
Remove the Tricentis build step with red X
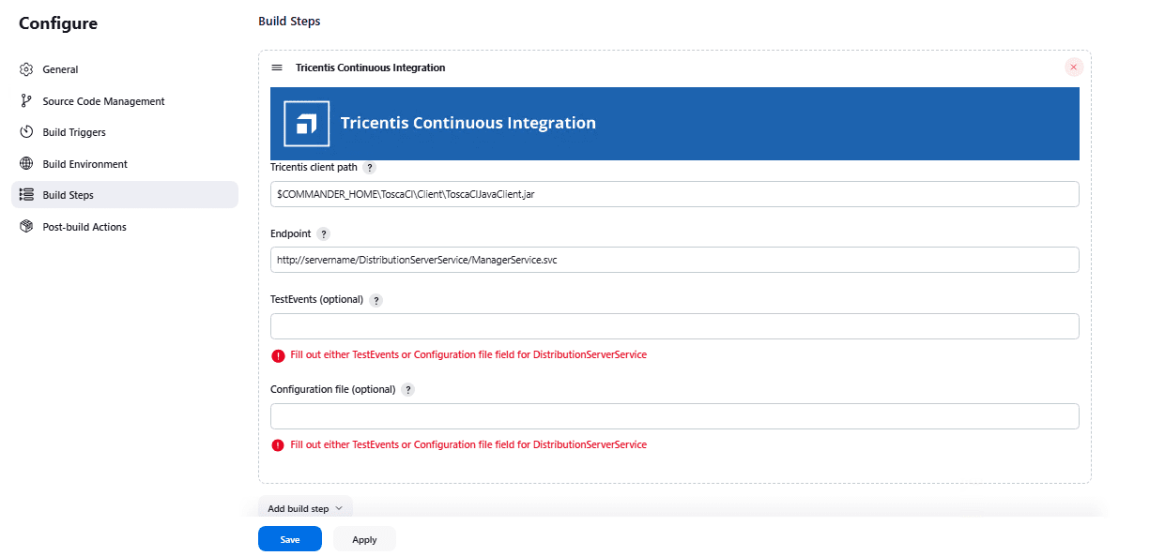pos(1074,68)
